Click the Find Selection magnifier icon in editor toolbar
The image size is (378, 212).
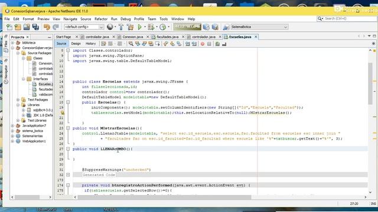tap(131, 44)
